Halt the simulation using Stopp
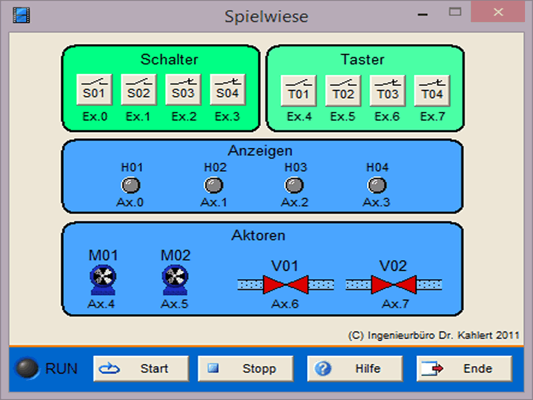The image size is (533, 400). pos(246,369)
